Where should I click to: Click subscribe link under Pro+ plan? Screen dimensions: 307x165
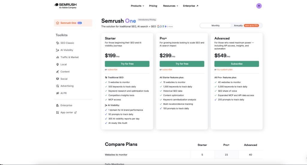(167, 69)
